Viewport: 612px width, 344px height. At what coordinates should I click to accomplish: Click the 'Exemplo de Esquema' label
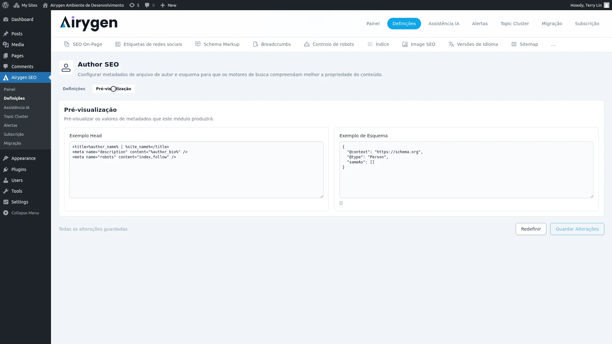coord(363,136)
